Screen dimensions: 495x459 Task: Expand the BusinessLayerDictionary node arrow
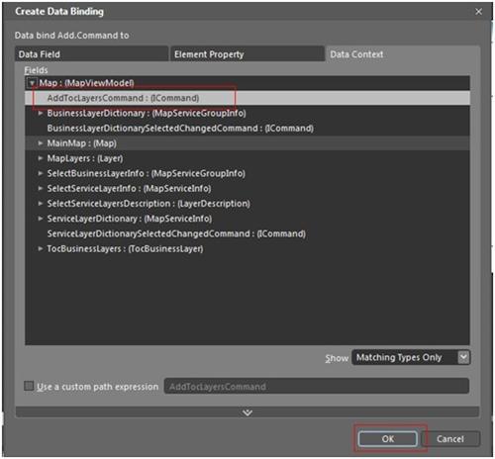[41, 113]
